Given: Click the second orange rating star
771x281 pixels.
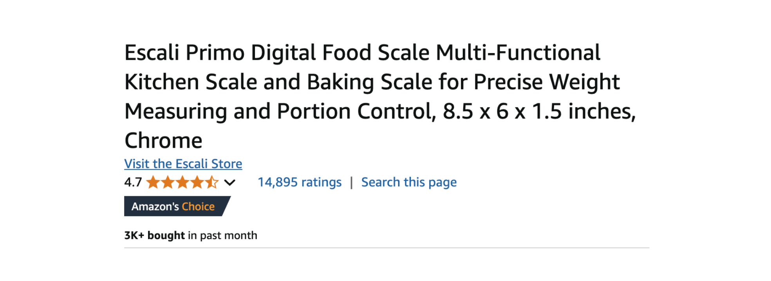Looking at the screenshot, I should [168, 182].
